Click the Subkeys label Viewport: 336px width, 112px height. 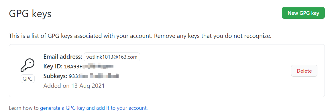(x=55, y=76)
